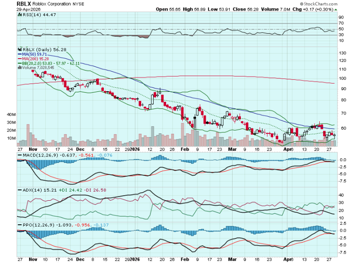Click the RSI(14) legend line icon
This screenshot has height=263, width=353.
[x=19, y=15]
